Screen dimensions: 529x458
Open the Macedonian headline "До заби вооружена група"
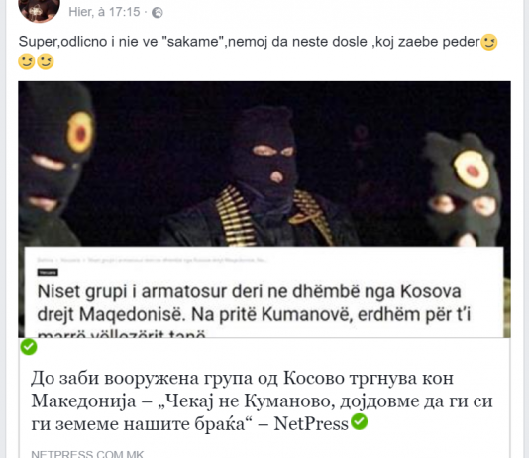click(262, 401)
